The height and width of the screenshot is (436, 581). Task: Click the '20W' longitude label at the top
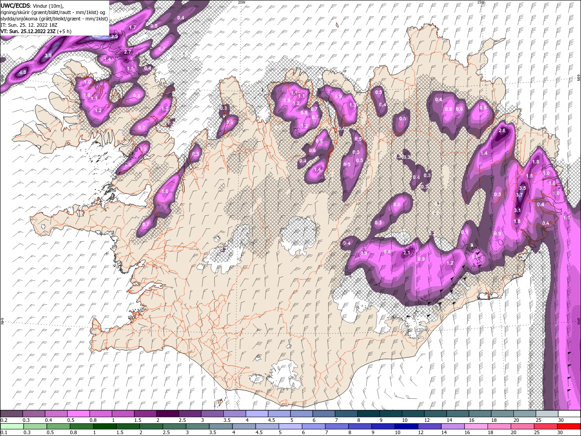coord(241,2)
